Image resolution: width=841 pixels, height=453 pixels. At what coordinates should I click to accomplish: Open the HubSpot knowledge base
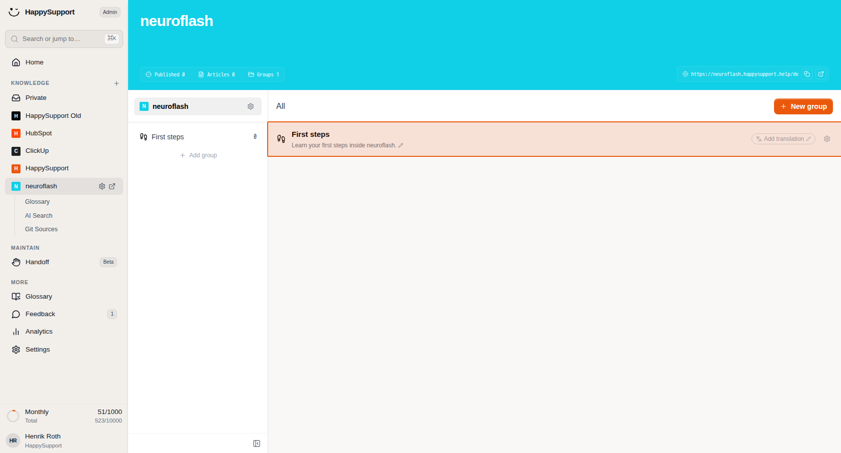click(64, 133)
